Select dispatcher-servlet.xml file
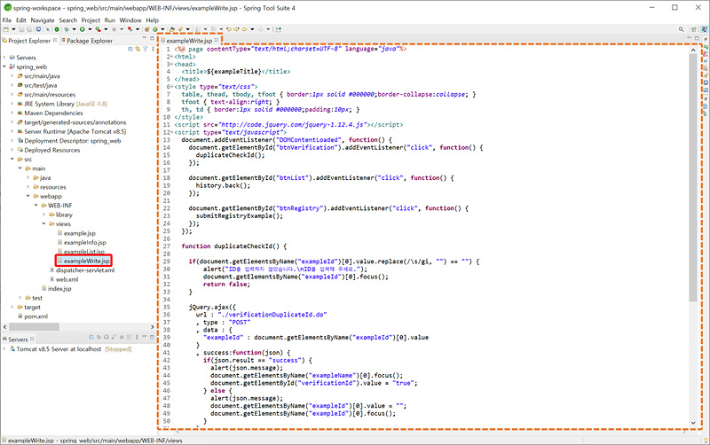This screenshot has height=445, width=710. (85, 270)
